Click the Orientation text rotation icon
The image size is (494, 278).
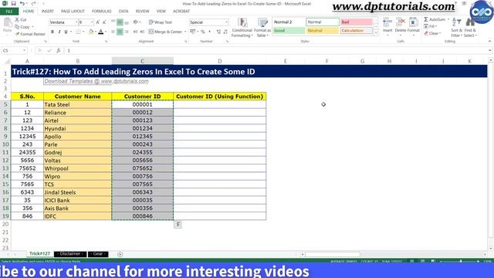click(136, 22)
